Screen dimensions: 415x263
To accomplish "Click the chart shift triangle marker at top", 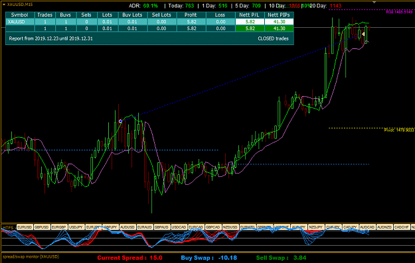I will tap(374, 2).
